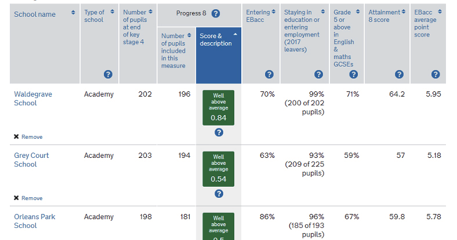The width and height of the screenshot is (457, 240).
Task: Open help for Staying in education column
Action: [318, 75]
